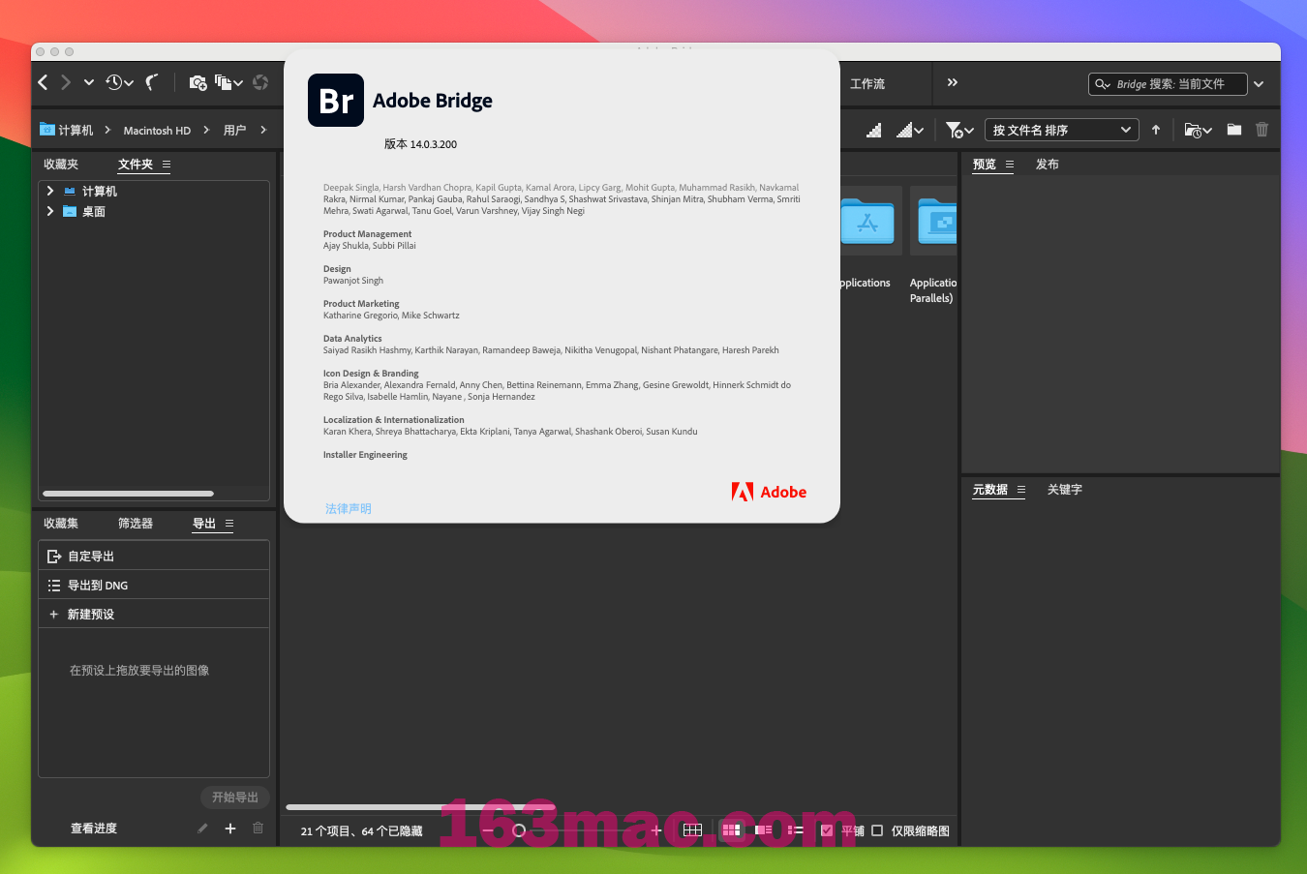Click the search magnifier icon
1307x874 pixels.
point(1100,84)
